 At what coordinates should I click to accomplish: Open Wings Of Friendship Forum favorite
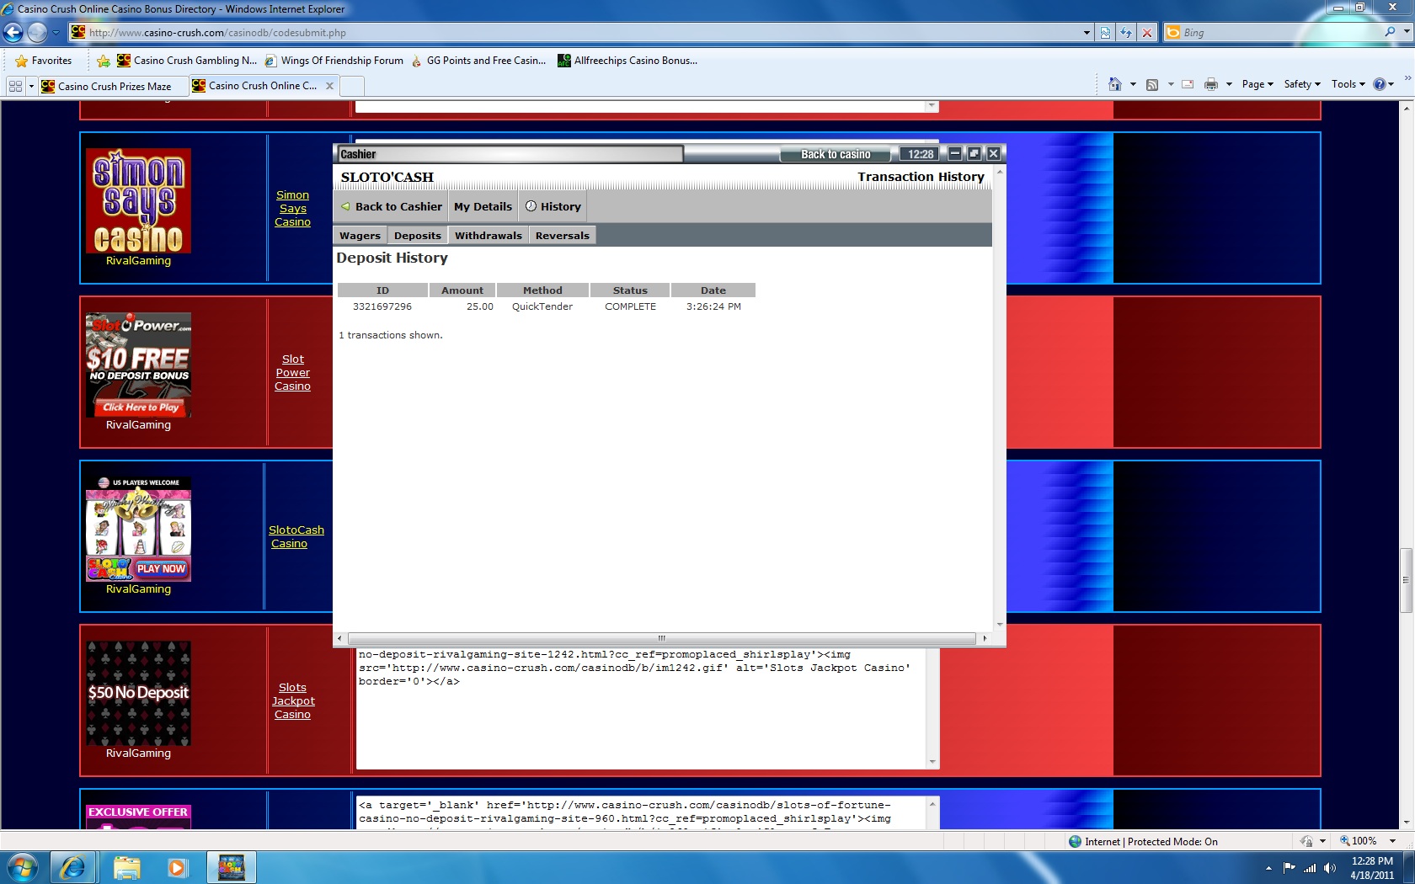334,61
